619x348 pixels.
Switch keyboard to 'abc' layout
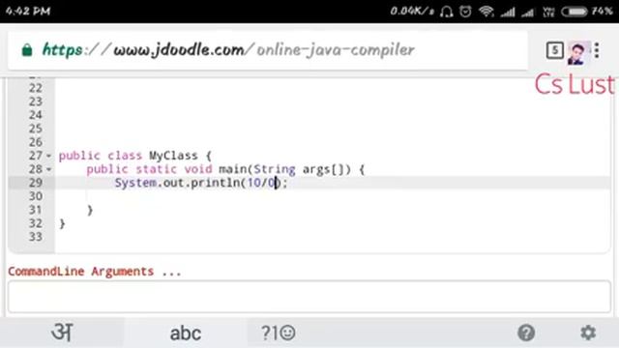(x=186, y=333)
